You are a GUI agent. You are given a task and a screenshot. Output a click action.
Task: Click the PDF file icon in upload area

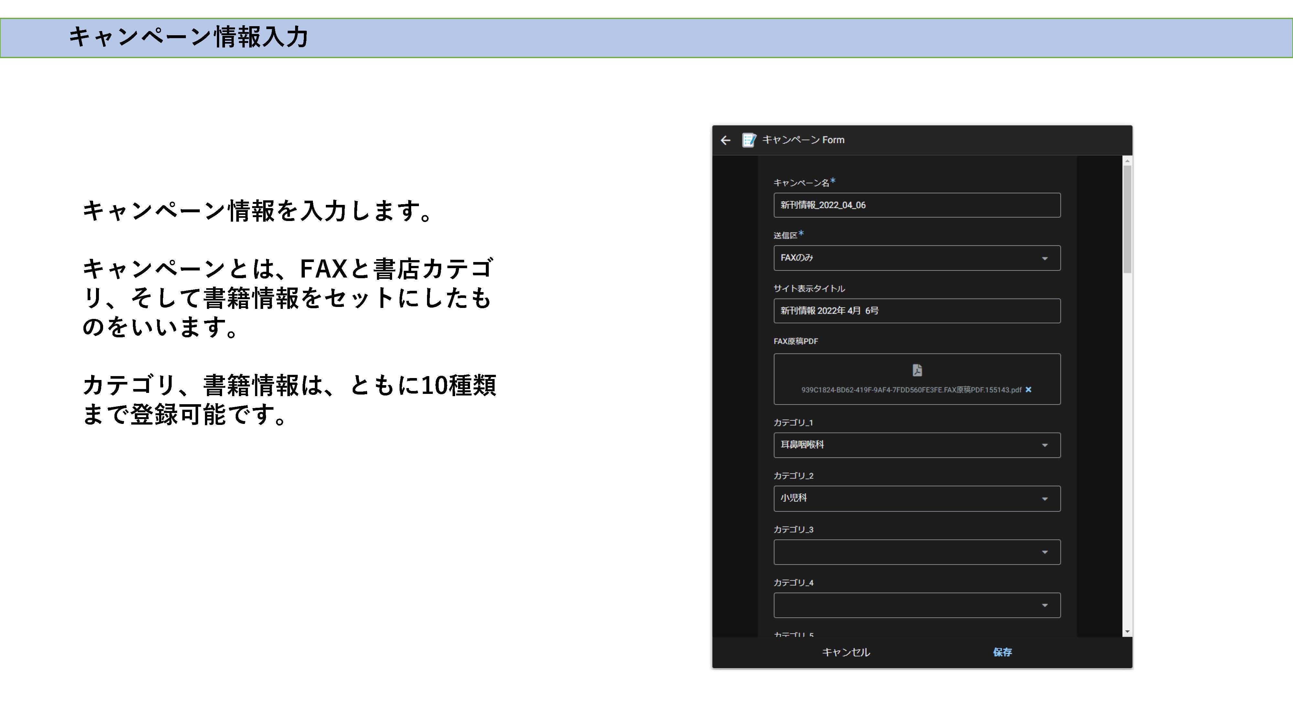(917, 370)
